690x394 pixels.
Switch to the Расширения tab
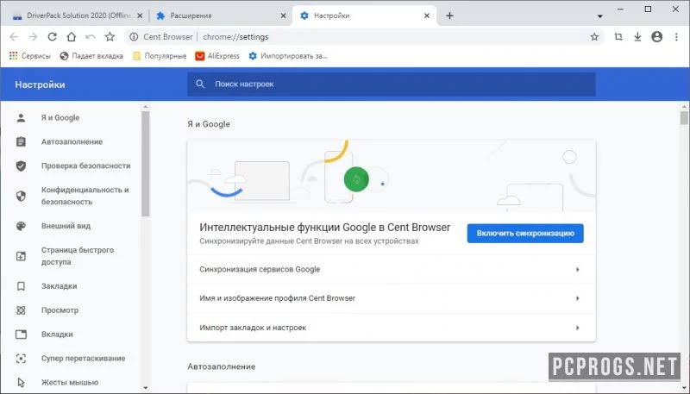pos(220,16)
